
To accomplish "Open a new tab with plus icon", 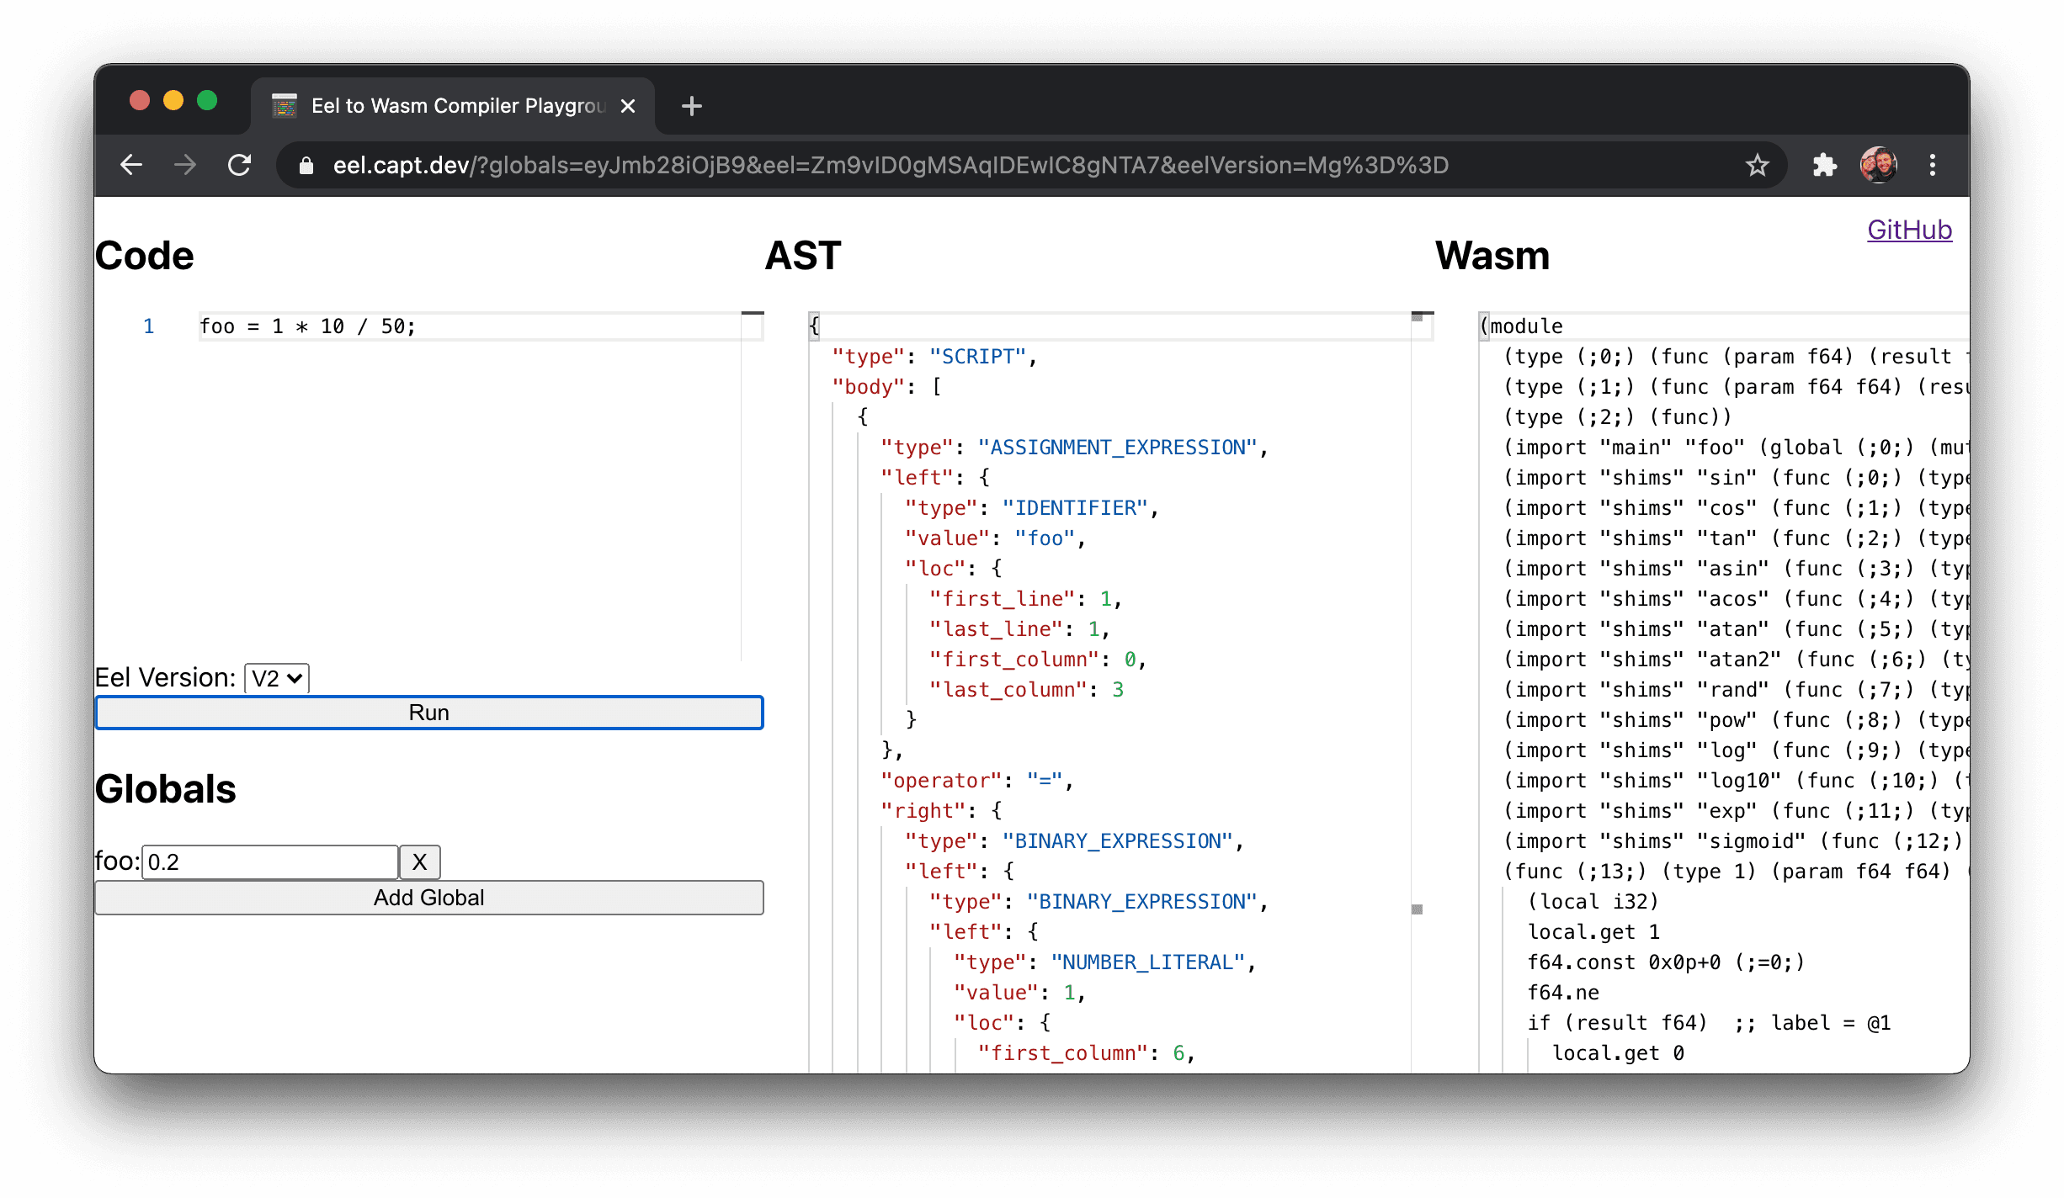I will (x=691, y=106).
